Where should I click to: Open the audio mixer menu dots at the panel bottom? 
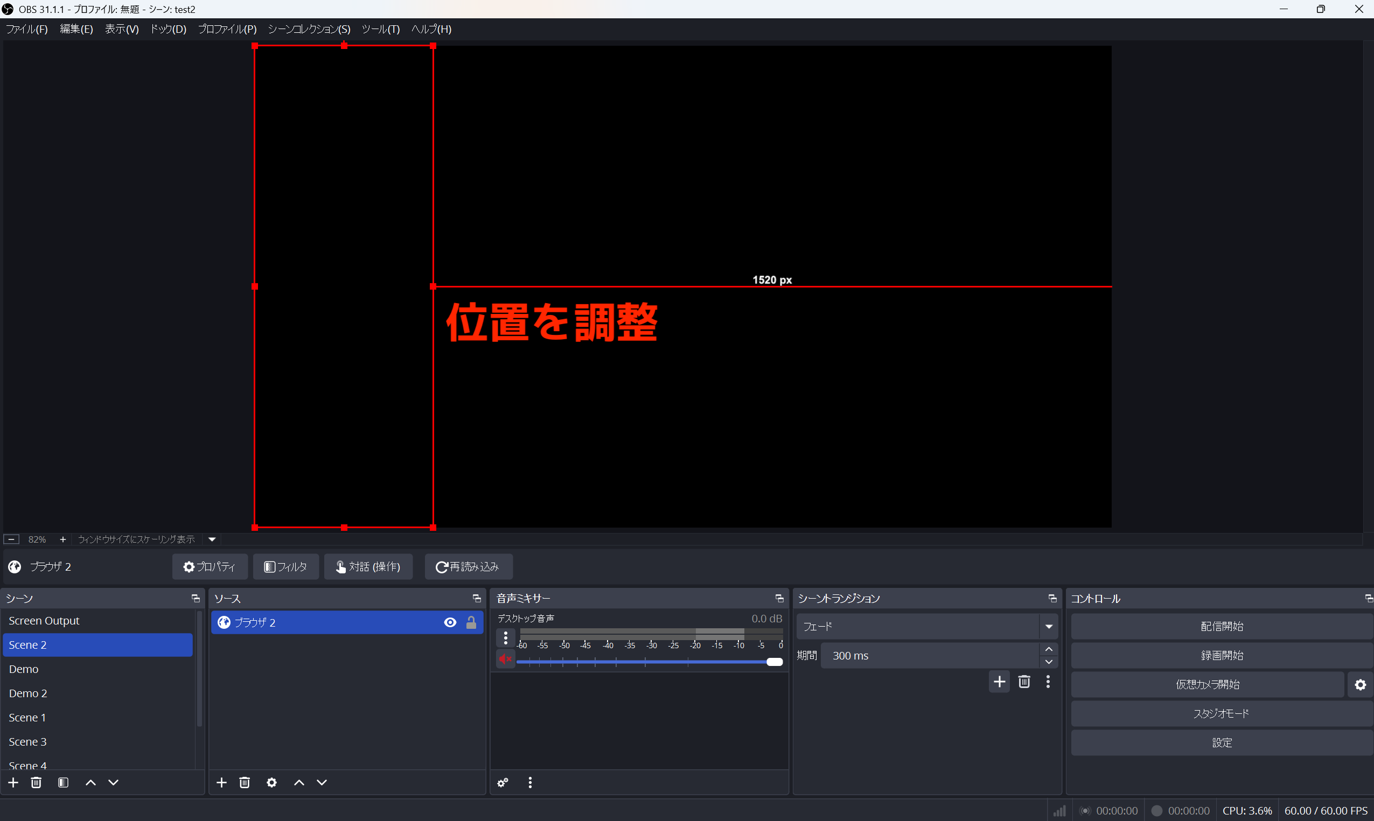pyautogui.click(x=530, y=782)
